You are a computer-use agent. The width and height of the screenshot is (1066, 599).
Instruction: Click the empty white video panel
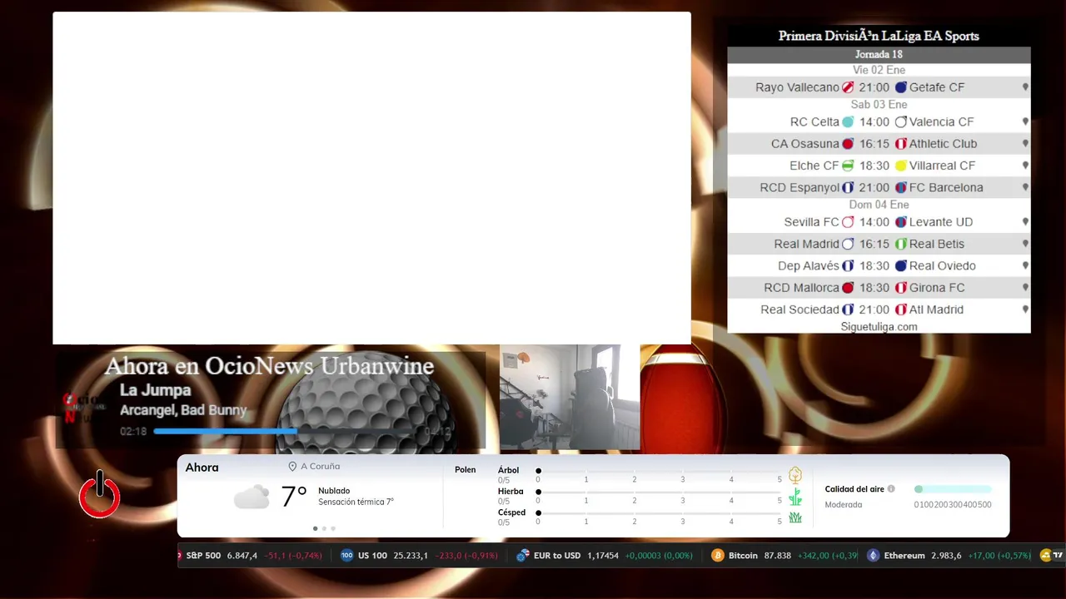coord(371,178)
